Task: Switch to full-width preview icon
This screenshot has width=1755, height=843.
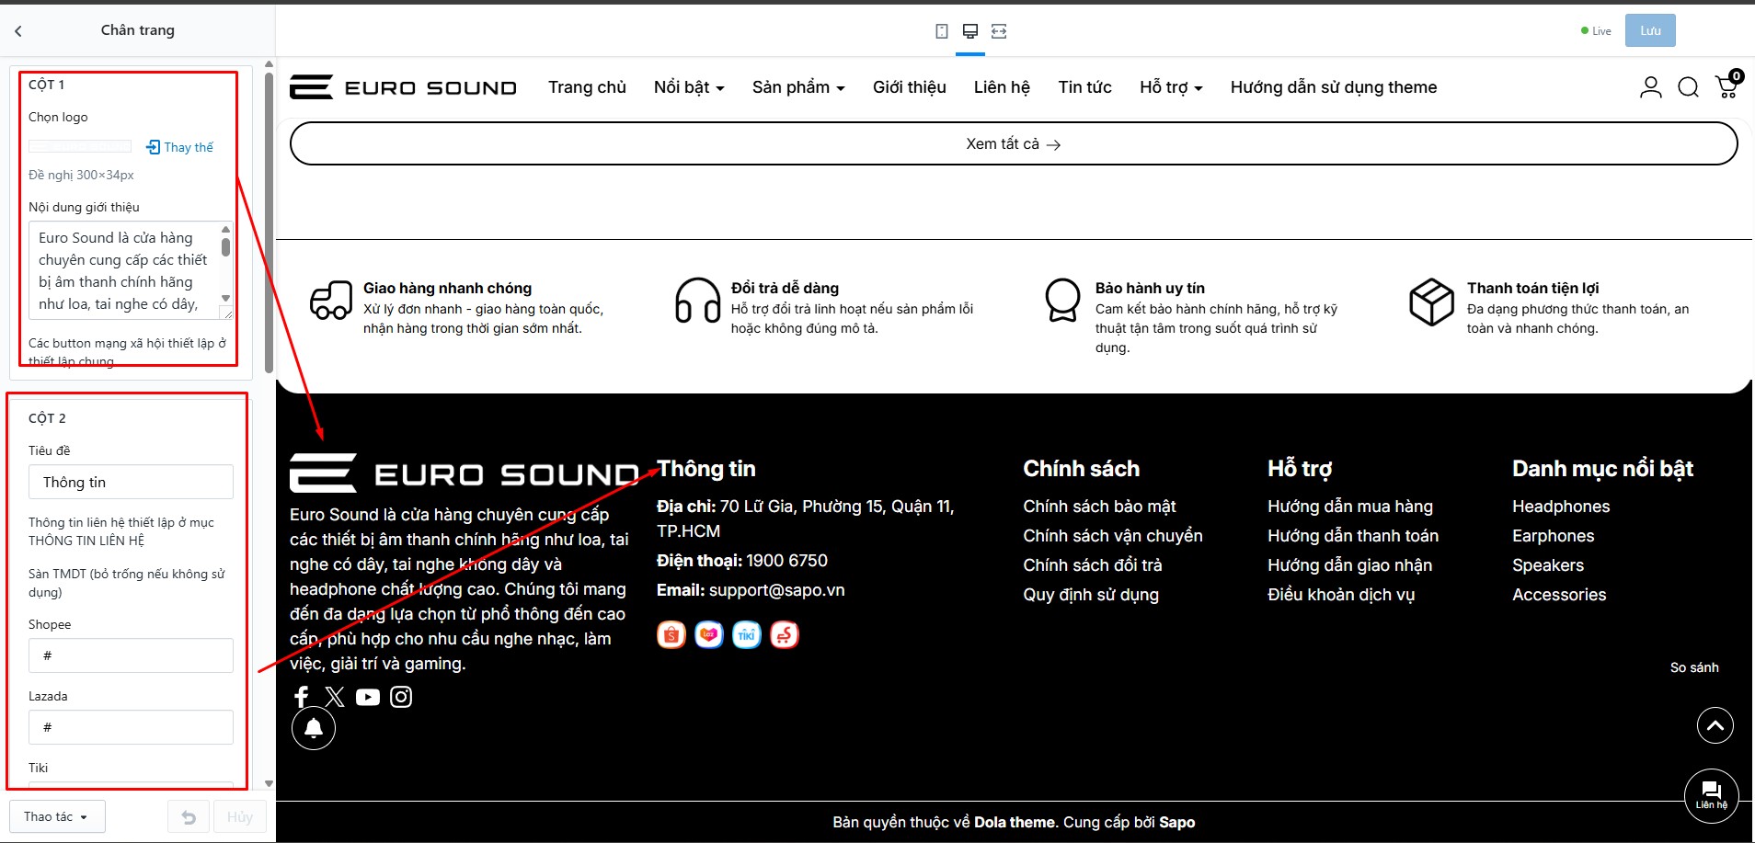Action: [x=999, y=31]
